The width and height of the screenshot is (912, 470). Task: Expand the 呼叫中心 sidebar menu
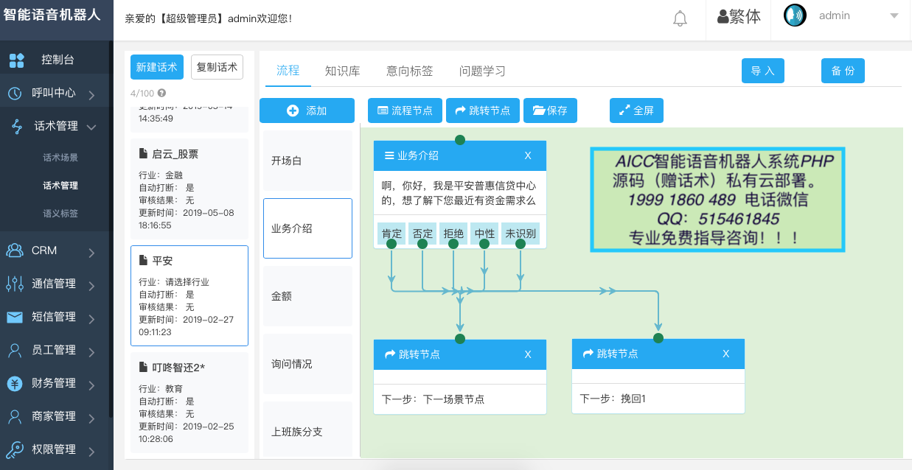(91, 94)
